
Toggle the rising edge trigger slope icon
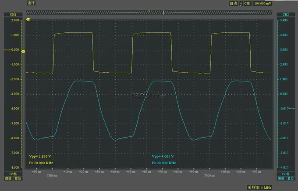coord(241,3)
